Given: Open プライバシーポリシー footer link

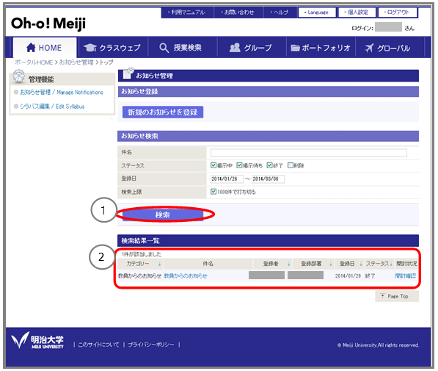Looking at the screenshot, I should 151,345.
